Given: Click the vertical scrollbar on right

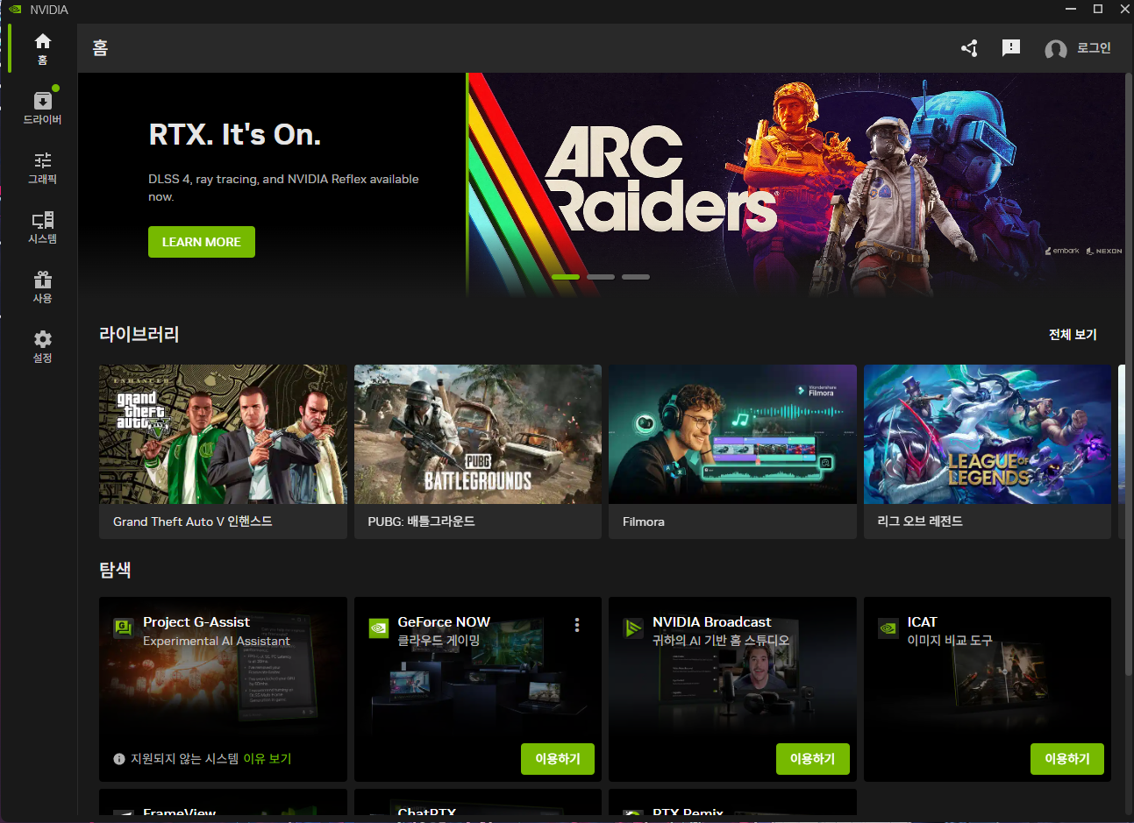Looking at the screenshot, I should click(1129, 372).
